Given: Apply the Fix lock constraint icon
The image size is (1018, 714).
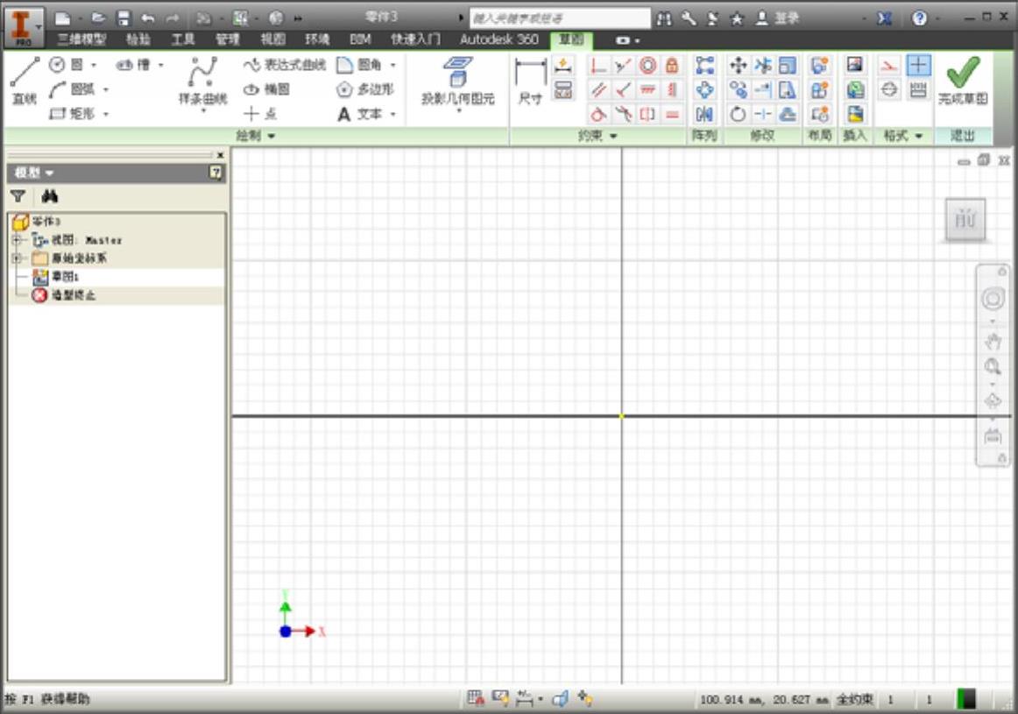Looking at the screenshot, I should (x=672, y=65).
